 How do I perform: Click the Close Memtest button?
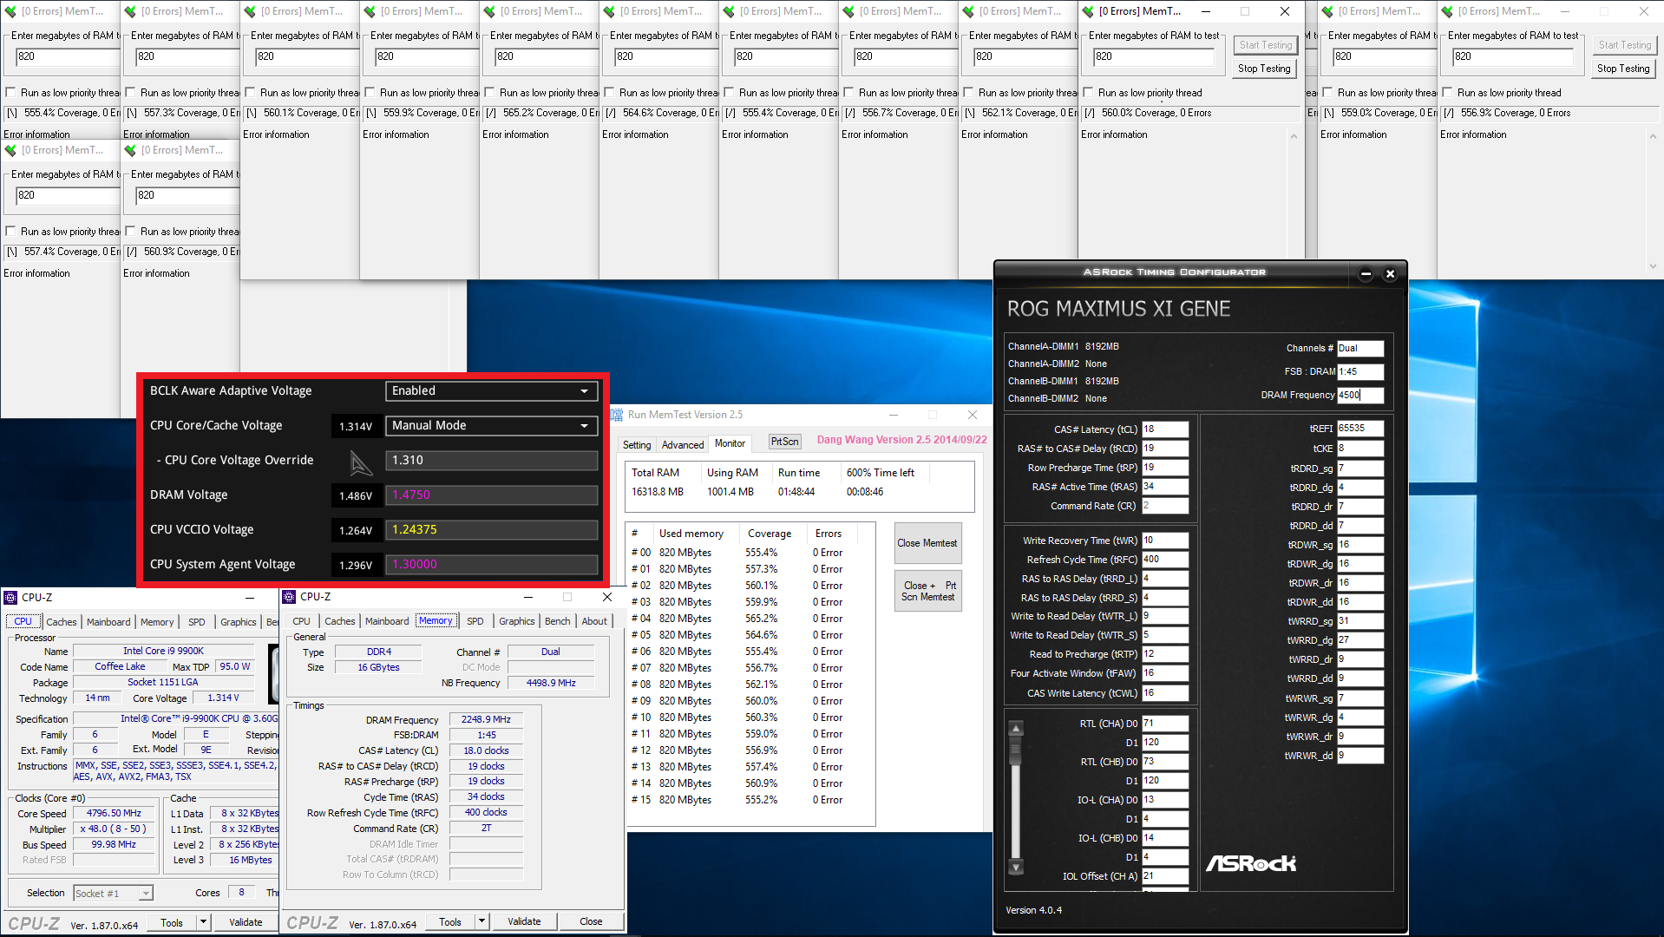point(927,543)
